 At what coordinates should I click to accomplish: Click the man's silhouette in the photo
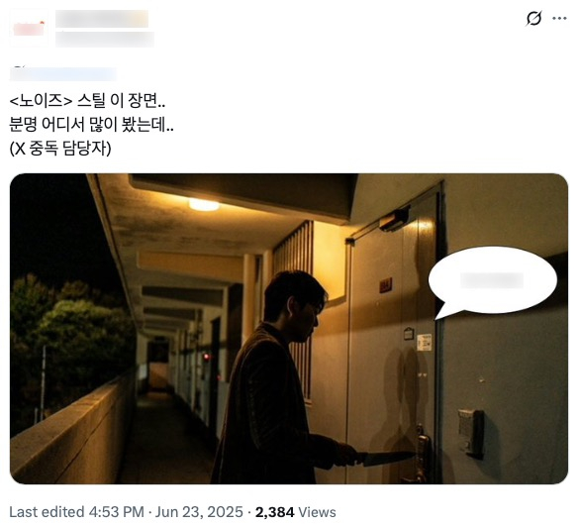(x=281, y=377)
